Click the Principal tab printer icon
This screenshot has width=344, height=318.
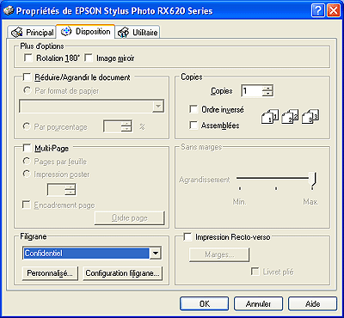point(16,33)
